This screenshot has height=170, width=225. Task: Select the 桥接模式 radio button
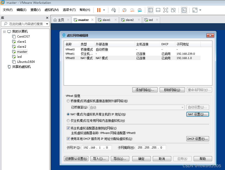[68, 101]
